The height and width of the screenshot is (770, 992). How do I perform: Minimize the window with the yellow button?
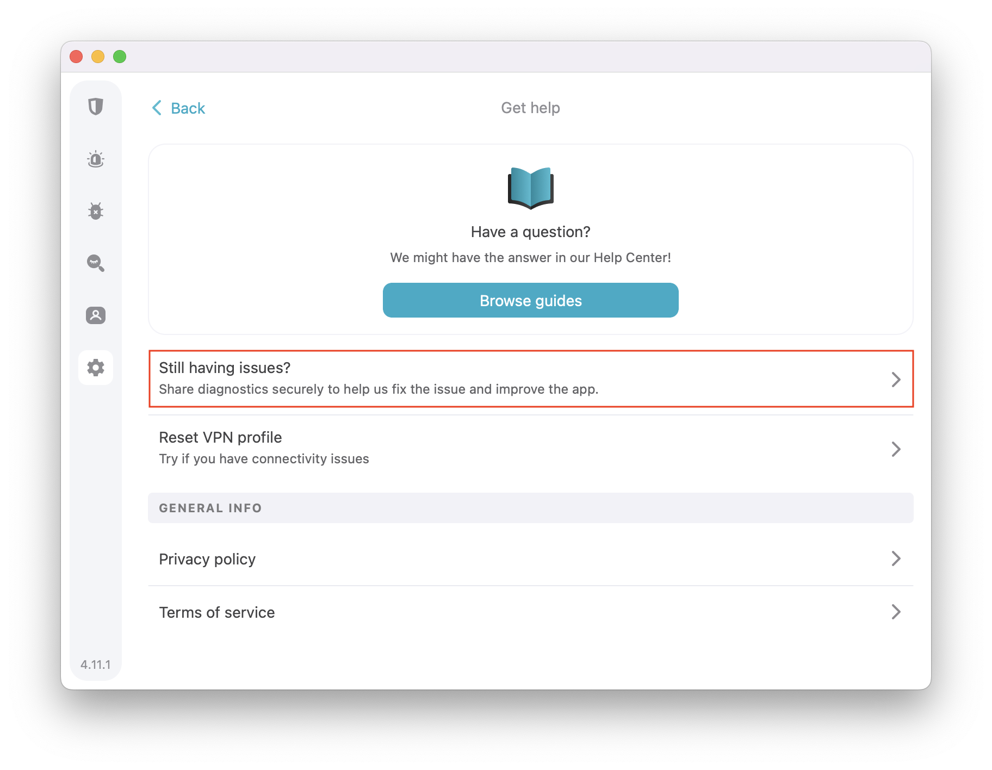click(98, 57)
